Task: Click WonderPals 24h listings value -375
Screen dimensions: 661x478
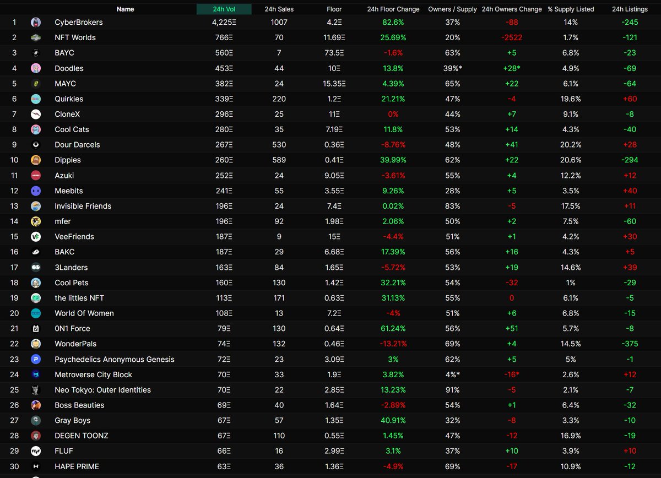Action: pyautogui.click(x=630, y=344)
